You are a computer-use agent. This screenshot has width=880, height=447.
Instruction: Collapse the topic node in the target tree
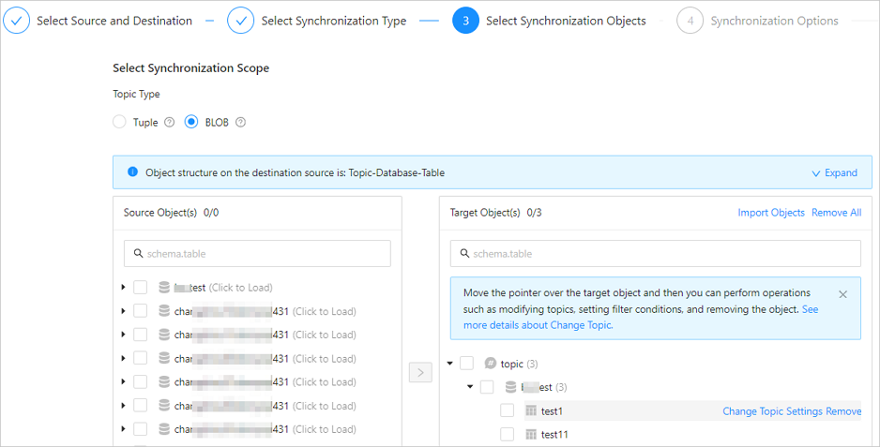(x=449, y=364)
